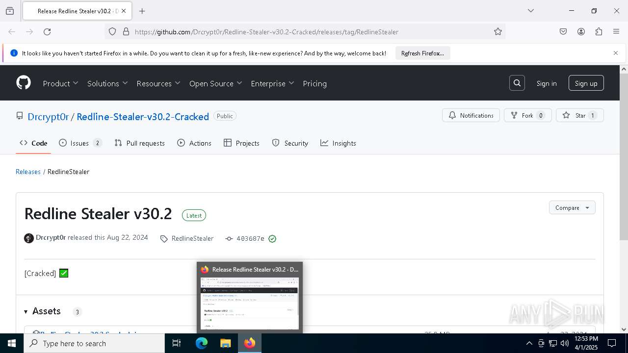
Task: Click the site padlock icon
Action: [x=126, y=32]
